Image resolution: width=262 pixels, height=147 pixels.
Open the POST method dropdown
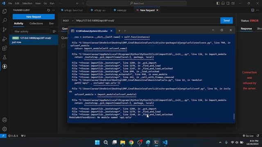68,20
